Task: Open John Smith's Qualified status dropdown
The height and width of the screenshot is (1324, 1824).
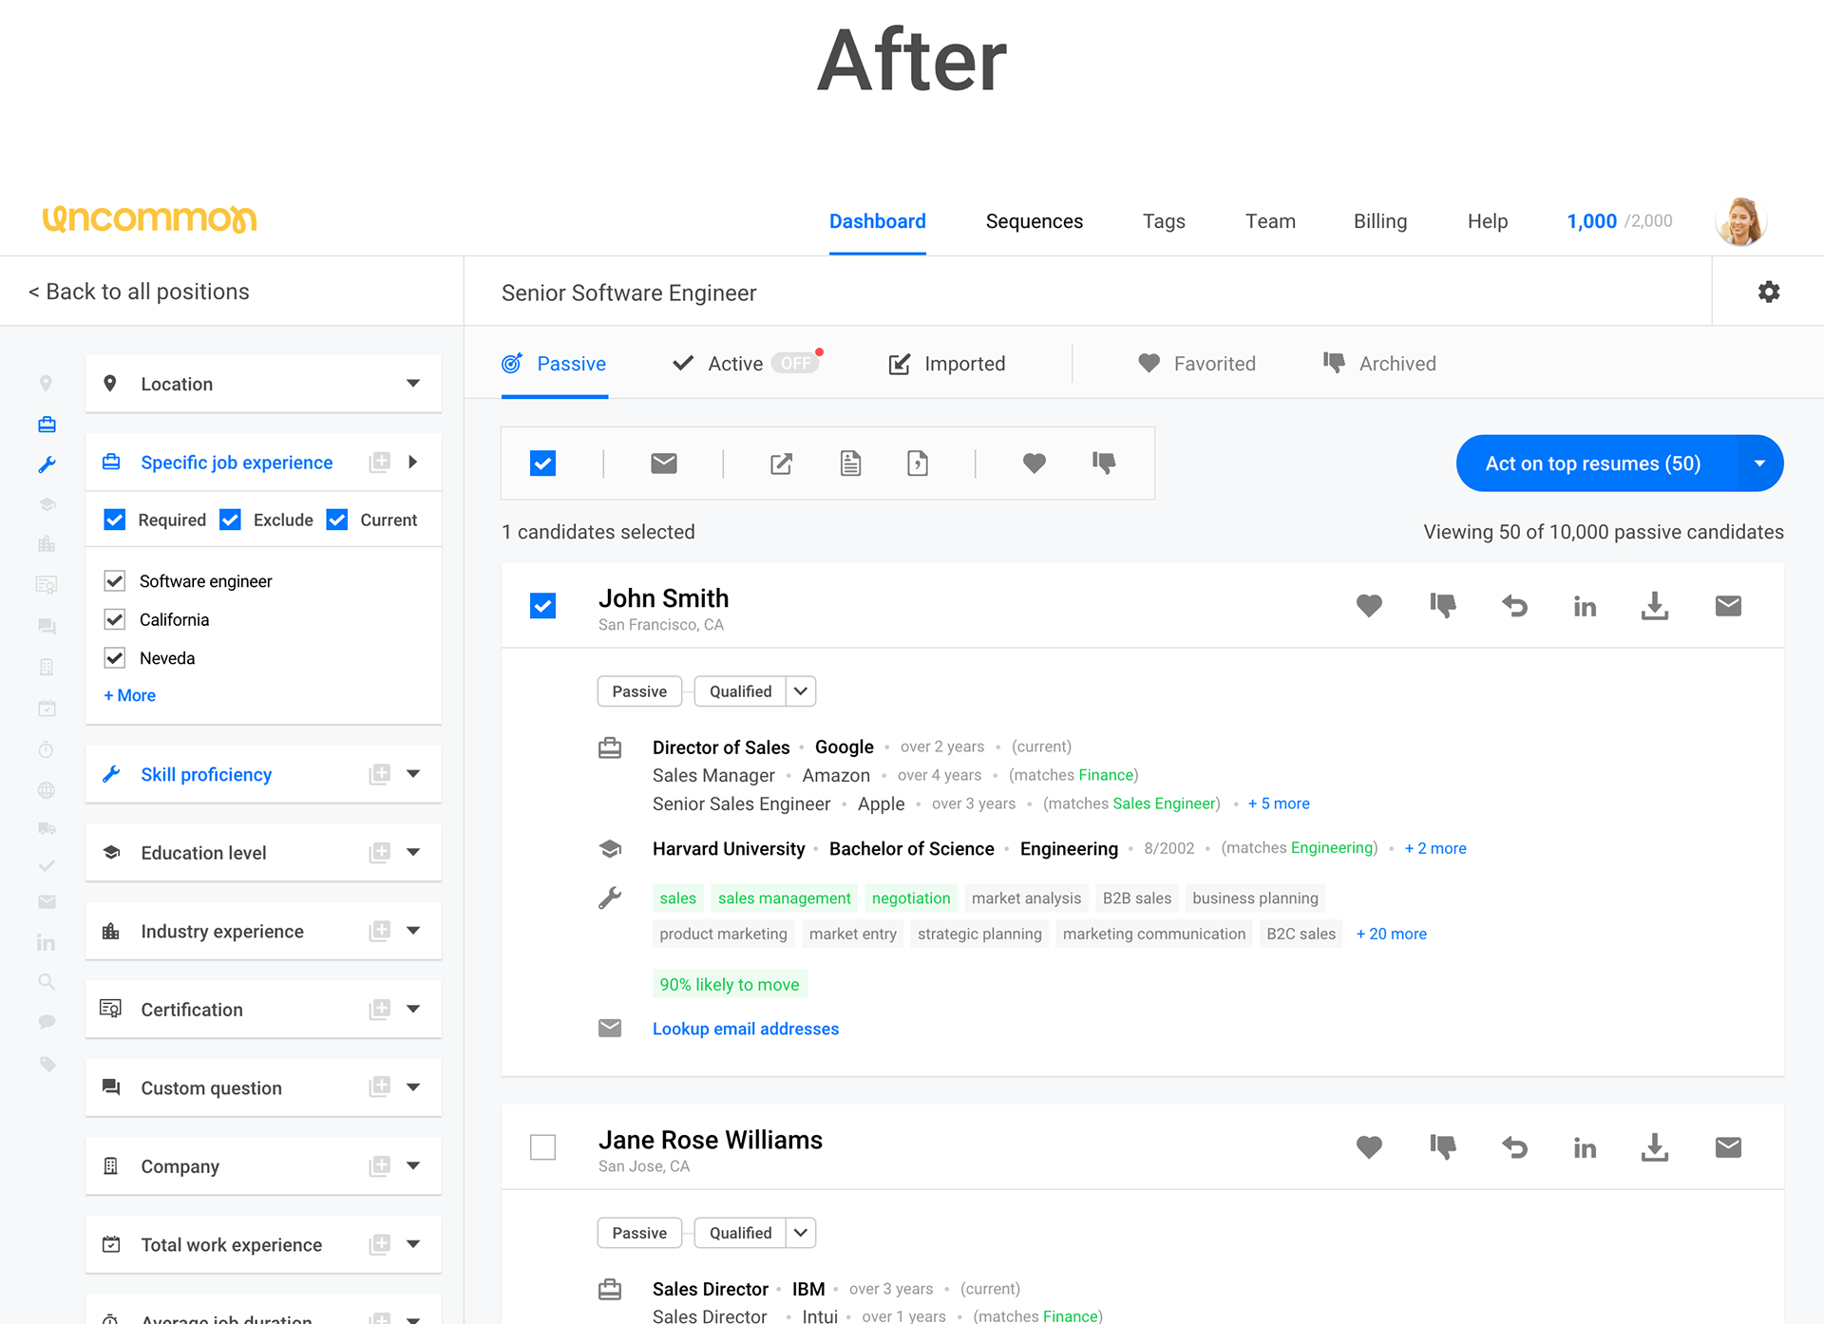Action: point(801,691)
